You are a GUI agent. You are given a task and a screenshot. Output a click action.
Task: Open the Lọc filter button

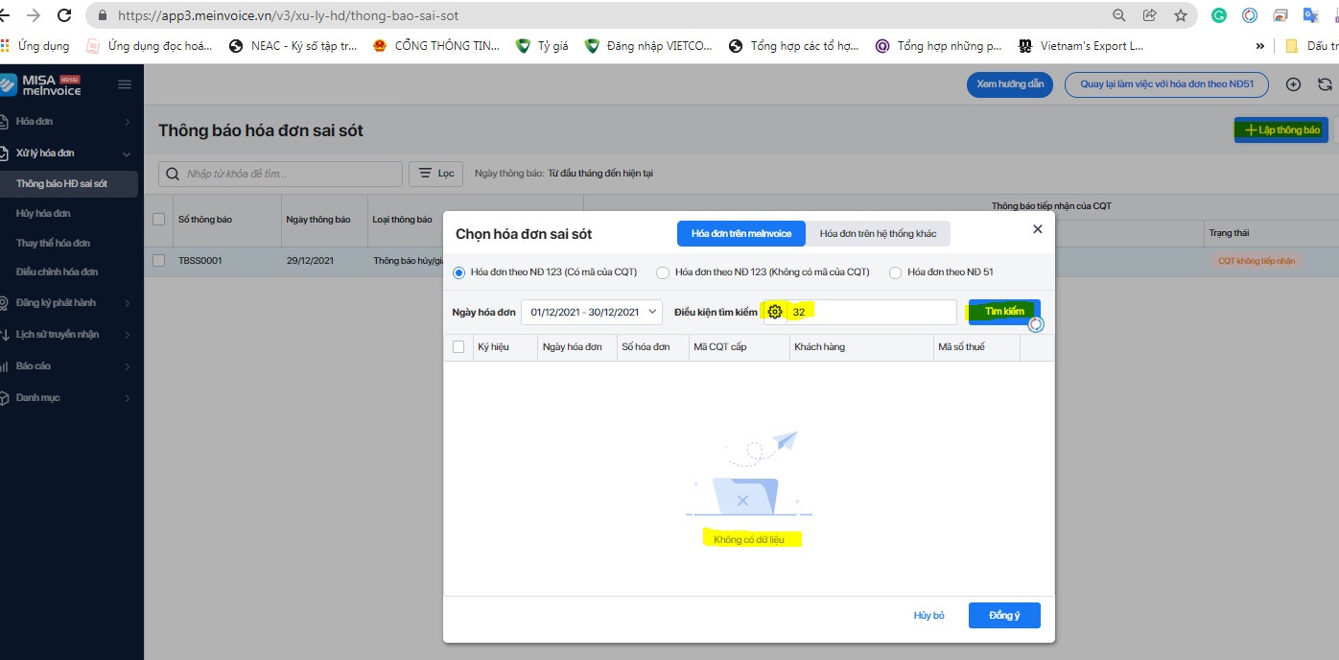coord(436,174)
